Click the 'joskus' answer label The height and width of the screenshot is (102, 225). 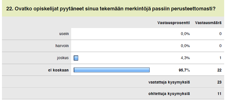(63, 58)
